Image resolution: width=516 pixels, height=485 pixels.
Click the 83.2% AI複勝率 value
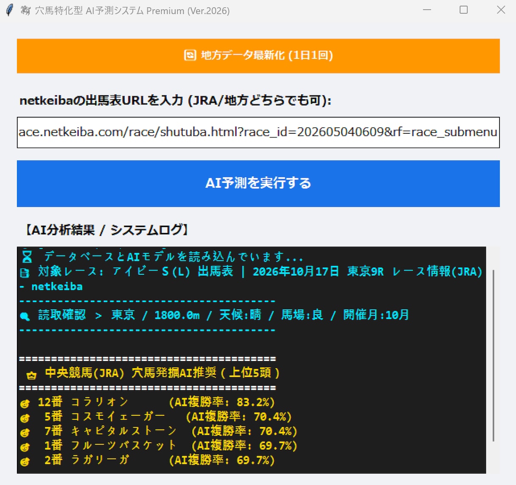coord(253,402)
